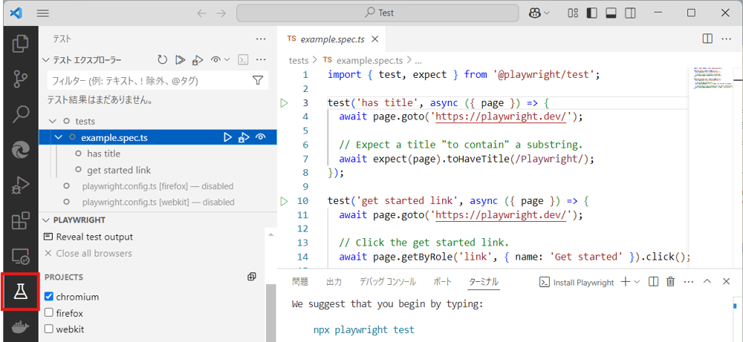Open the Remote Explorer view
The height and width of the screenshot is (342, 743).
tap(20, 256)
